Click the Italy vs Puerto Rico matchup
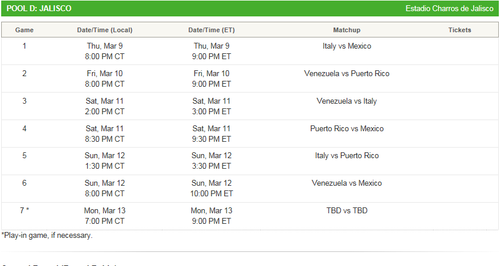Image resolution: width=500 pixels, height=266 pixels. tap(347, 156)
